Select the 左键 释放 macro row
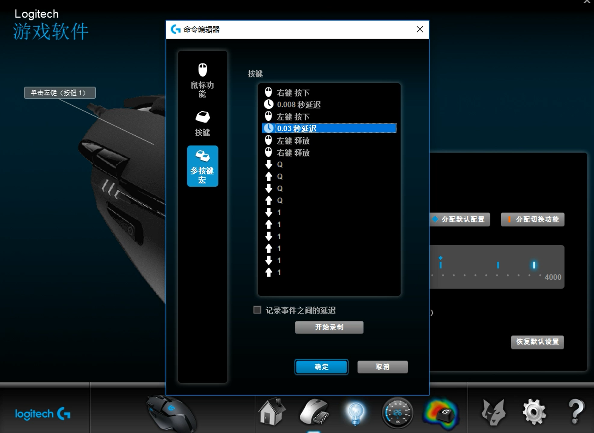Viewport: 594px width, 433px height. coord(329,141)
